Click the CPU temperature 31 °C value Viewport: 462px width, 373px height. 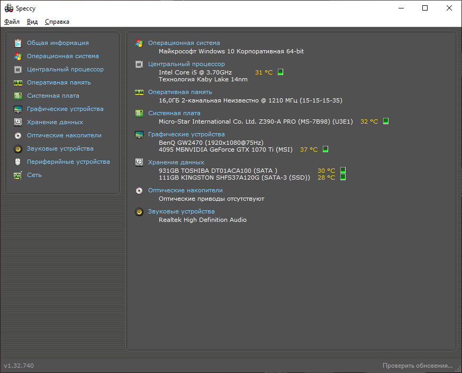(x=264, y=72)
